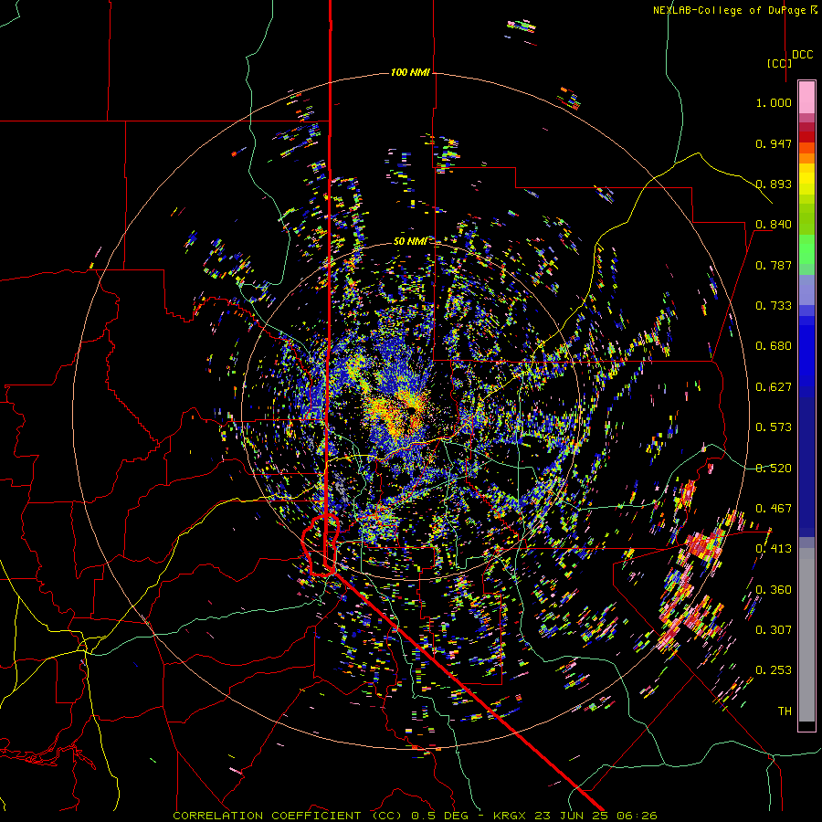Click the 0.680 value on the color scale
This screenshot has height=822, width=822.
(x=774, y=346)
